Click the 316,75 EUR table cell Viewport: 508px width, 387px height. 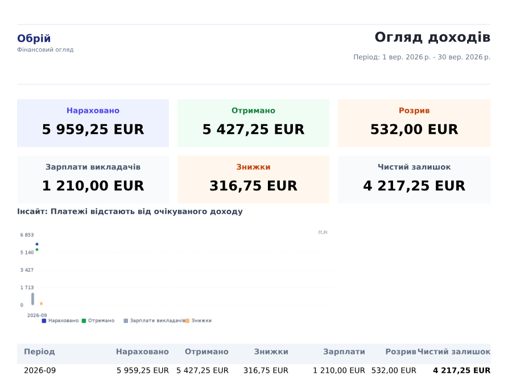pyautogui.click(x=266, y=371)
